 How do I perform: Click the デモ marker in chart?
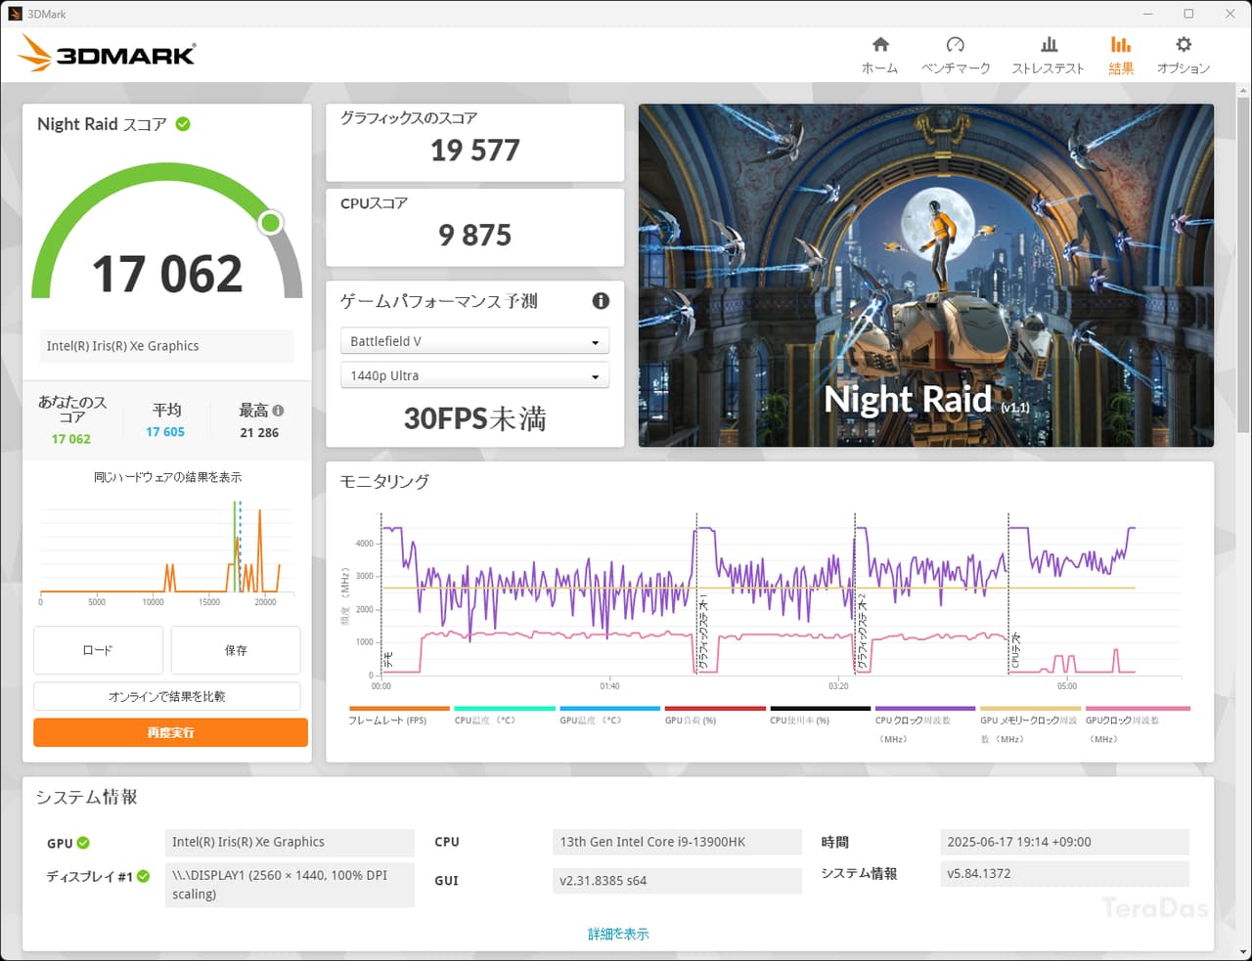tap(388, 660)
